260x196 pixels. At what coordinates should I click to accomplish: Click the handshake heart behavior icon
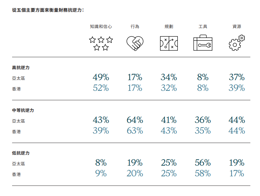click(135, 43)
